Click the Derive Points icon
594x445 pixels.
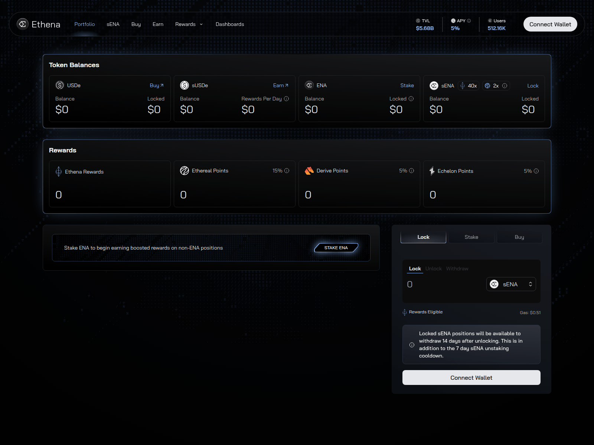point(309,171)
